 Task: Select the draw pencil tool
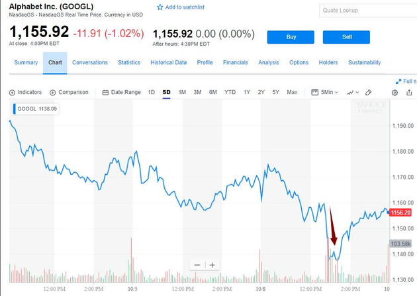click(x=369, y=92)
